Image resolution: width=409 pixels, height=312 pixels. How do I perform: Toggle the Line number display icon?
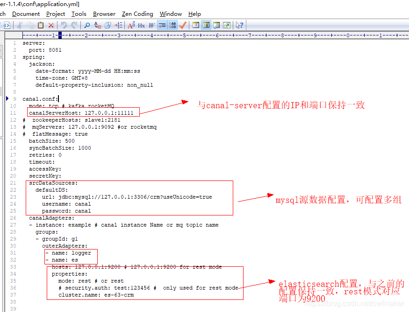(x=172, y=25)
